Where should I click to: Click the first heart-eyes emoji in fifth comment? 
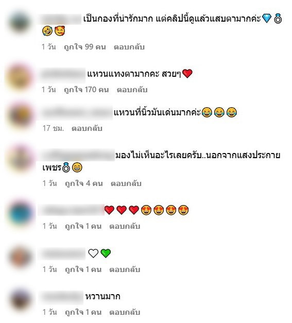coord(146,210)
